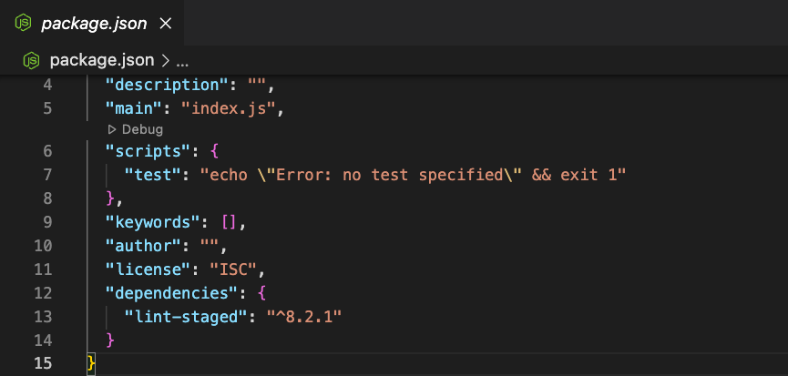Screen dimensions: 788x376
Task: Click the Node.js icon in breadcrumb bar
Action: [x=31, y=61]
